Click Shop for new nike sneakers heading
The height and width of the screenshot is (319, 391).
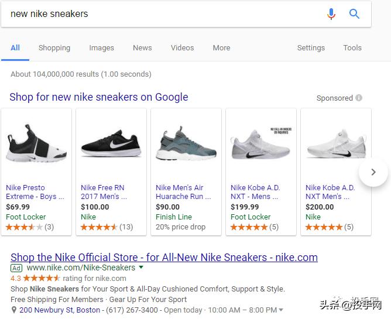coord(99,97)
